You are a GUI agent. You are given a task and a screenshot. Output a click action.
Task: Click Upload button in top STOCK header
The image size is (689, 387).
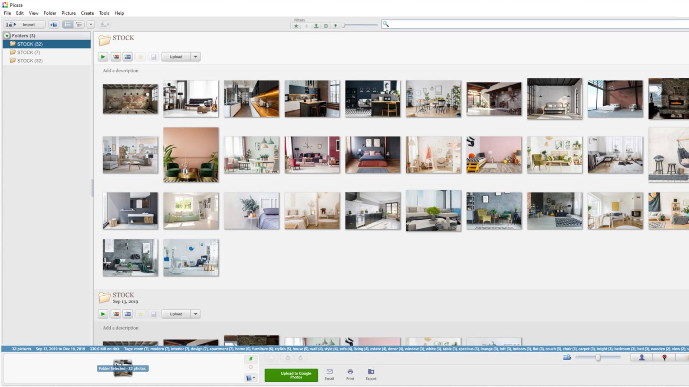[176, 57]
